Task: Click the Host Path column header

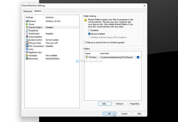Action: click(117, 53)
